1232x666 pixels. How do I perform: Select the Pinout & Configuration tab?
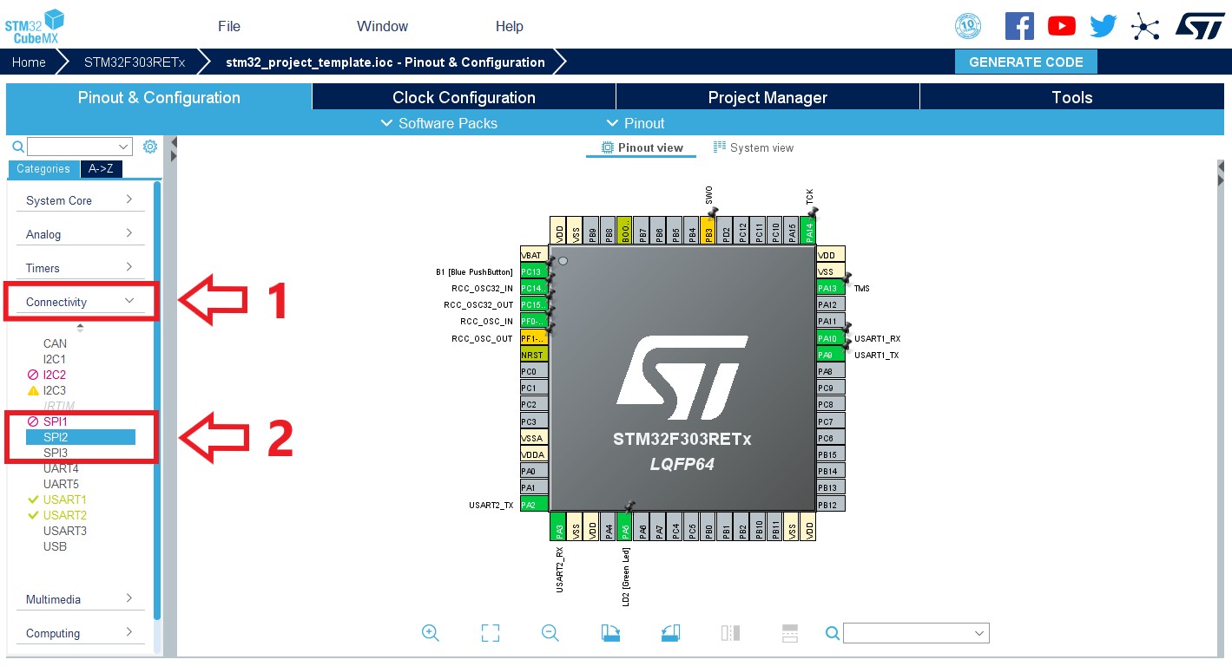pyautogui.click(x=159, y=97)
